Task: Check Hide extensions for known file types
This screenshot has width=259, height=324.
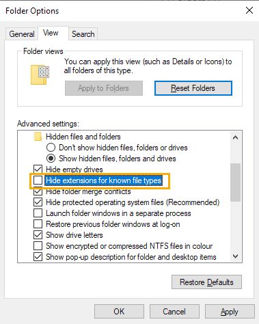Action: (x=38, y=180)
